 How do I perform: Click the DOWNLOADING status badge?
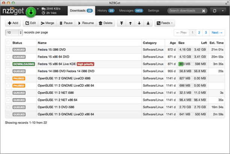24,64
